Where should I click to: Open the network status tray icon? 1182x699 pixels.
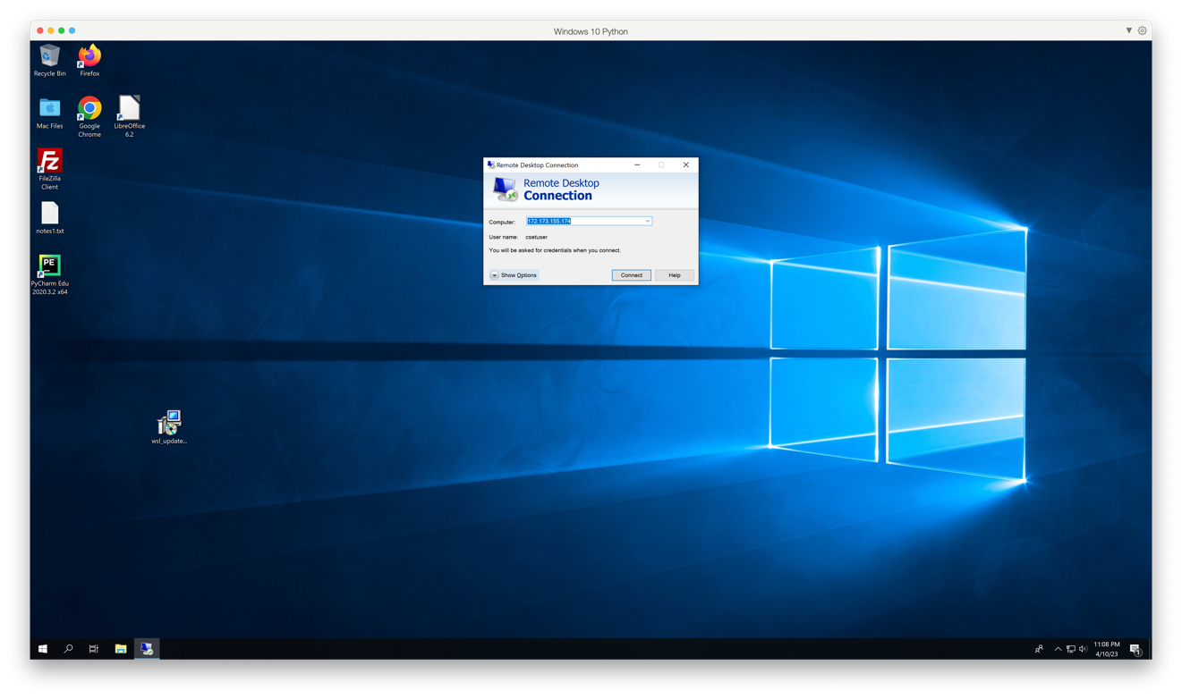coord(1071,649)
